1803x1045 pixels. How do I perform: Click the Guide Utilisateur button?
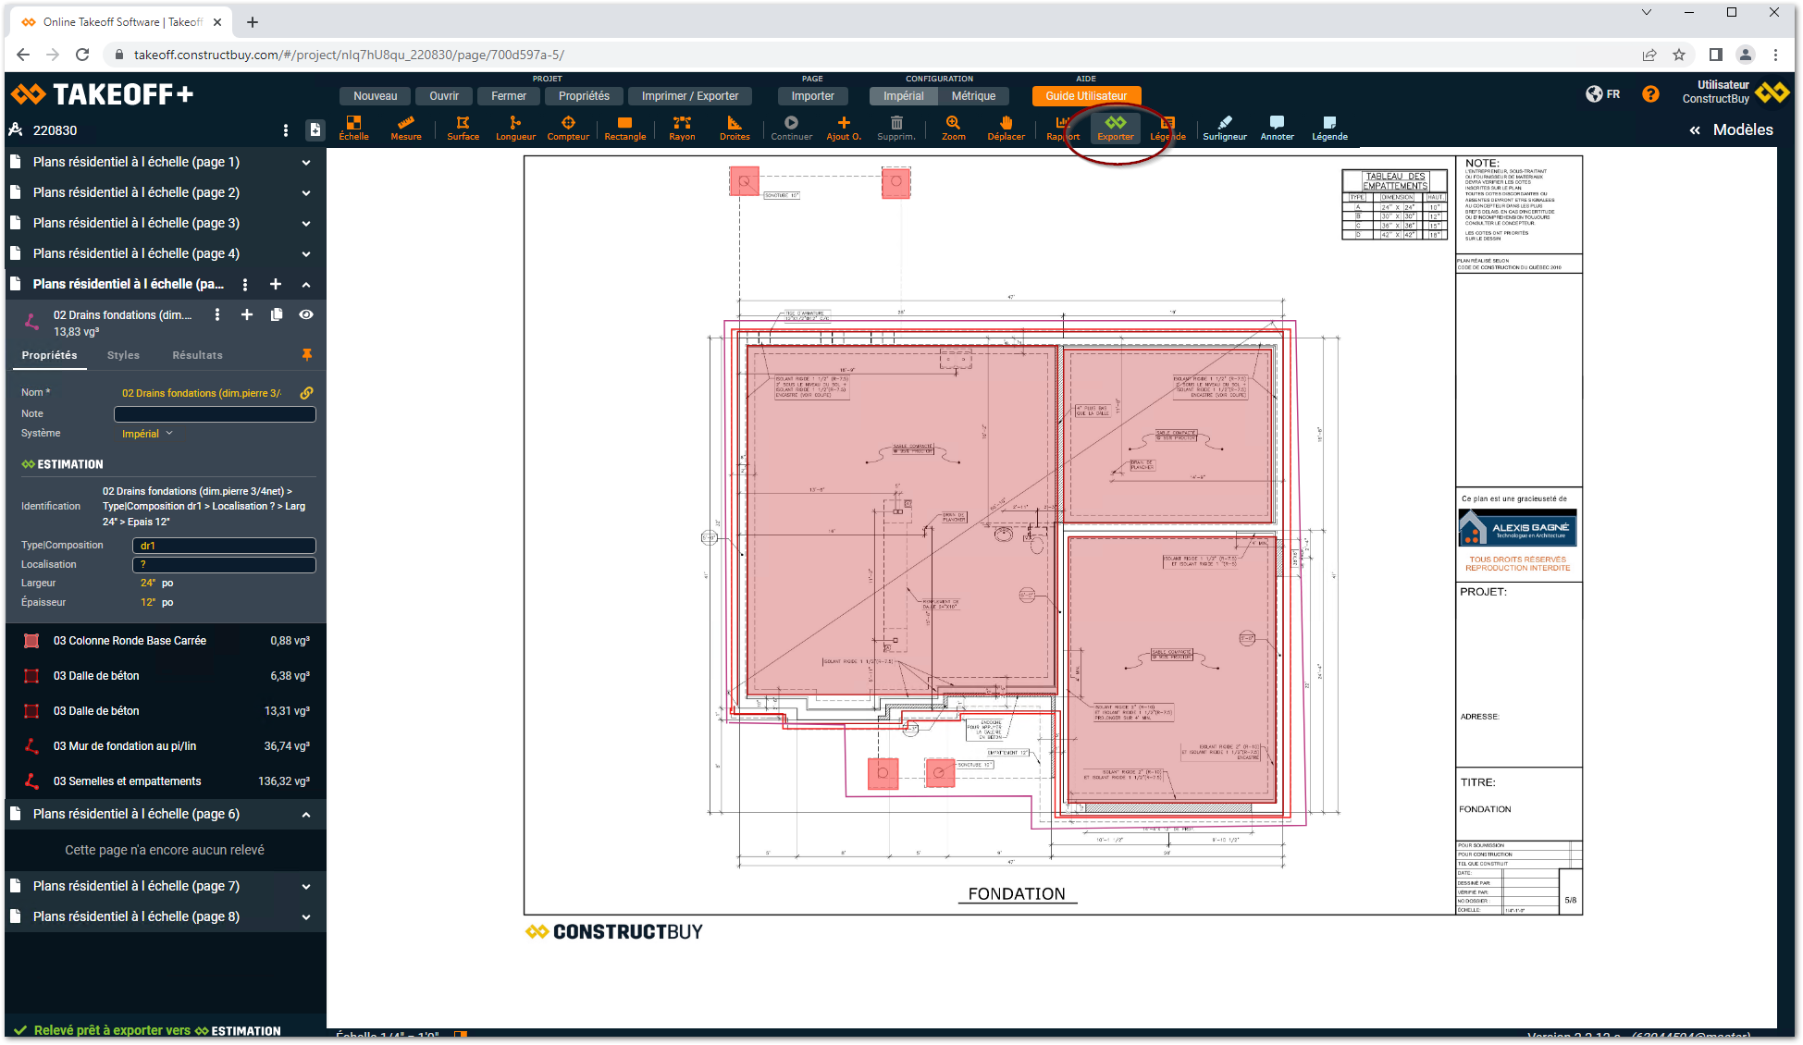(1086, 96)
